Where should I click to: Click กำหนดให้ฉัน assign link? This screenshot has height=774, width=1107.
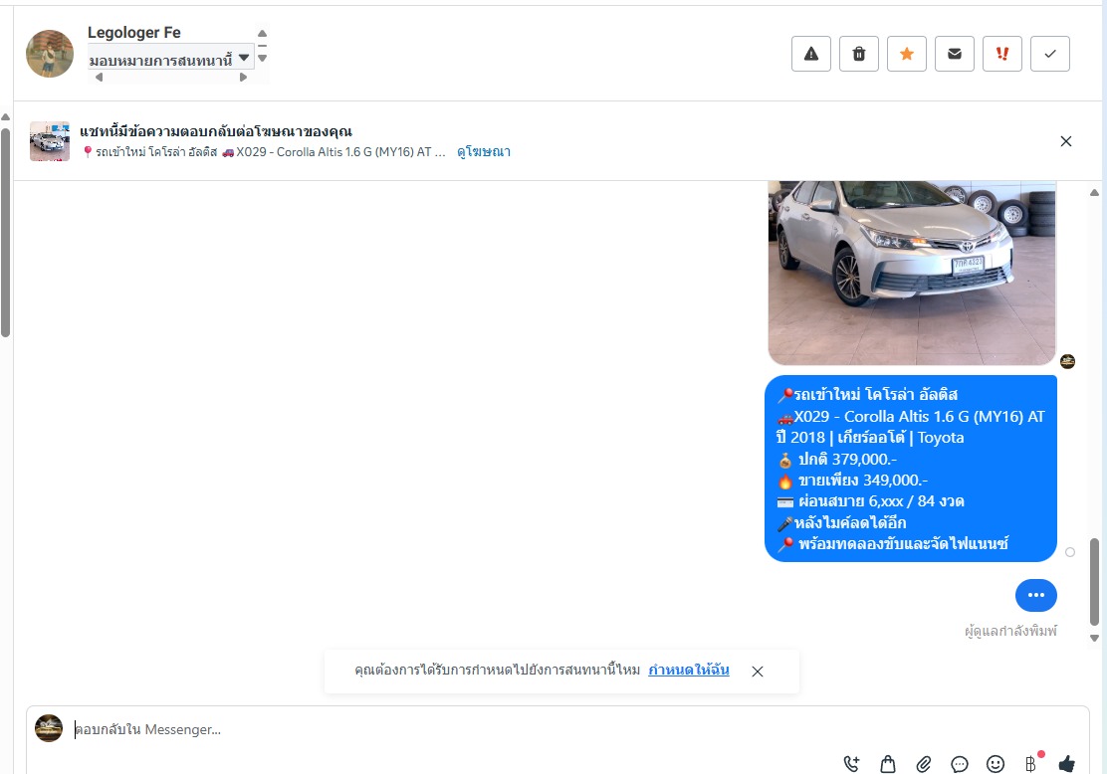click(688, 670)
